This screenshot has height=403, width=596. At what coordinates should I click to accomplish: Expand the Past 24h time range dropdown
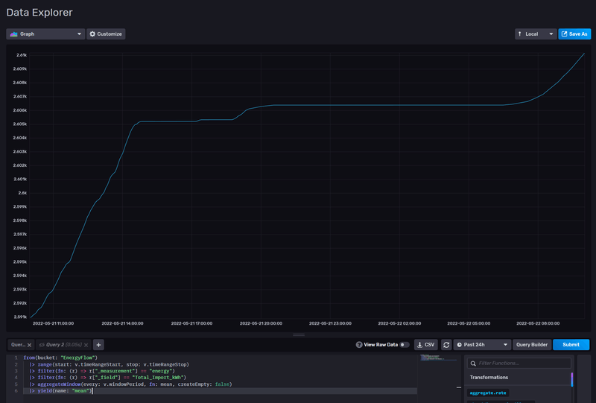click(483, 345)
